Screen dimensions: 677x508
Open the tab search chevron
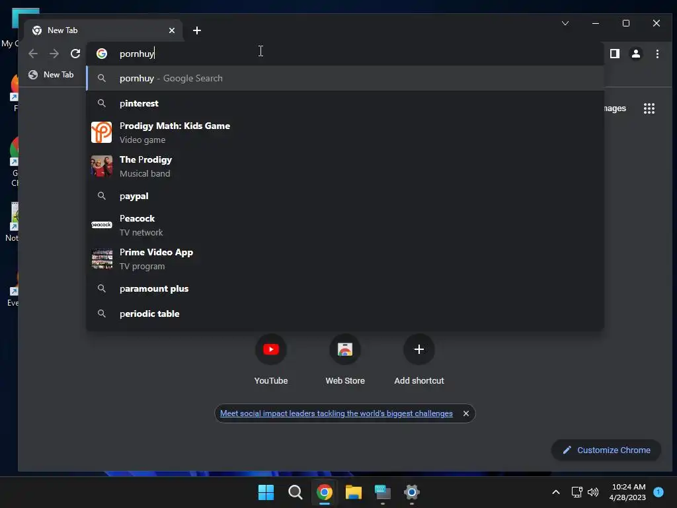(x=565, y=23)
